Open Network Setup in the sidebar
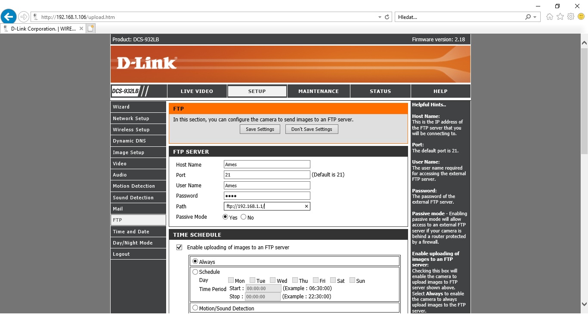Image resolution: width=588 pixels, height=322 pixels. tap(138, 118)
